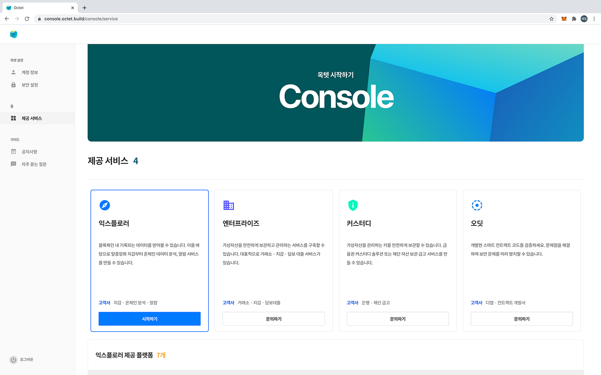Click the 익스플로러 card title
The width and height of the screenshot is (601, 375).
click(114, 223)
